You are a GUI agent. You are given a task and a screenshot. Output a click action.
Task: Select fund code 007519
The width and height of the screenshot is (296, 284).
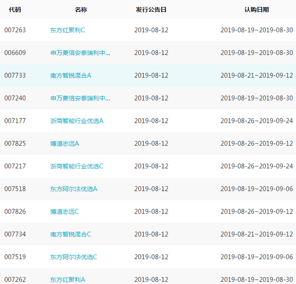coord(15,257)
